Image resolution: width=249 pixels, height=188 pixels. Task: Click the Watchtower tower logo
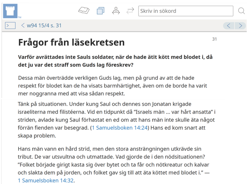[10, 11]
